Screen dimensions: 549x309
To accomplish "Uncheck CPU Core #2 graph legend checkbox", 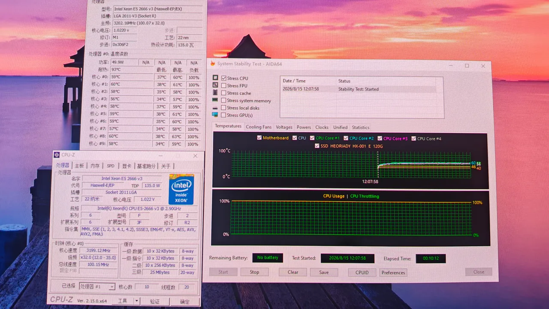I will 346,138.
